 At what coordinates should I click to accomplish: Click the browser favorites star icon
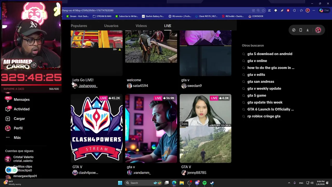pos(263,10)
